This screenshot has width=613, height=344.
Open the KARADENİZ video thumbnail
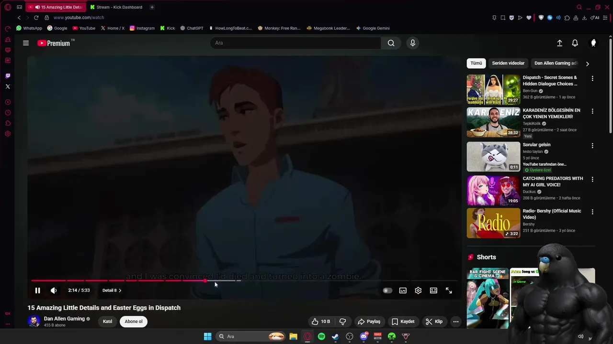pyautogui.click(x=493, y=122)
